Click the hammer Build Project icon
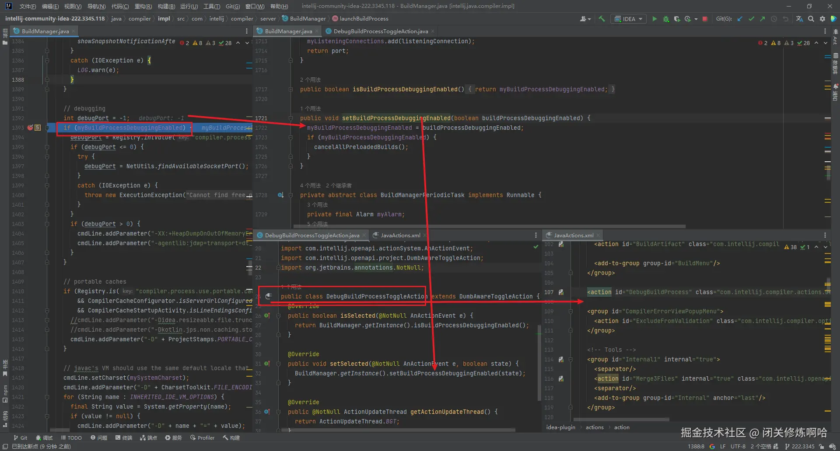This screenshot has width=840, height=451. 602,19
